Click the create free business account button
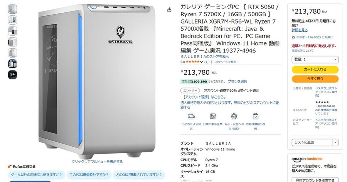The width and height of the screenshot is (347, 182). pyautogui.click(x=315, y=180)
